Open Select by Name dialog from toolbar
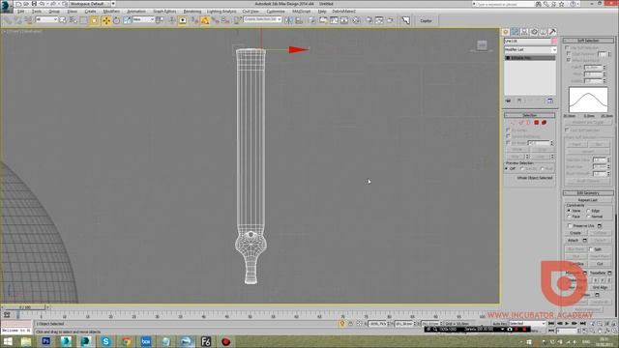 [x=74, y=19]
